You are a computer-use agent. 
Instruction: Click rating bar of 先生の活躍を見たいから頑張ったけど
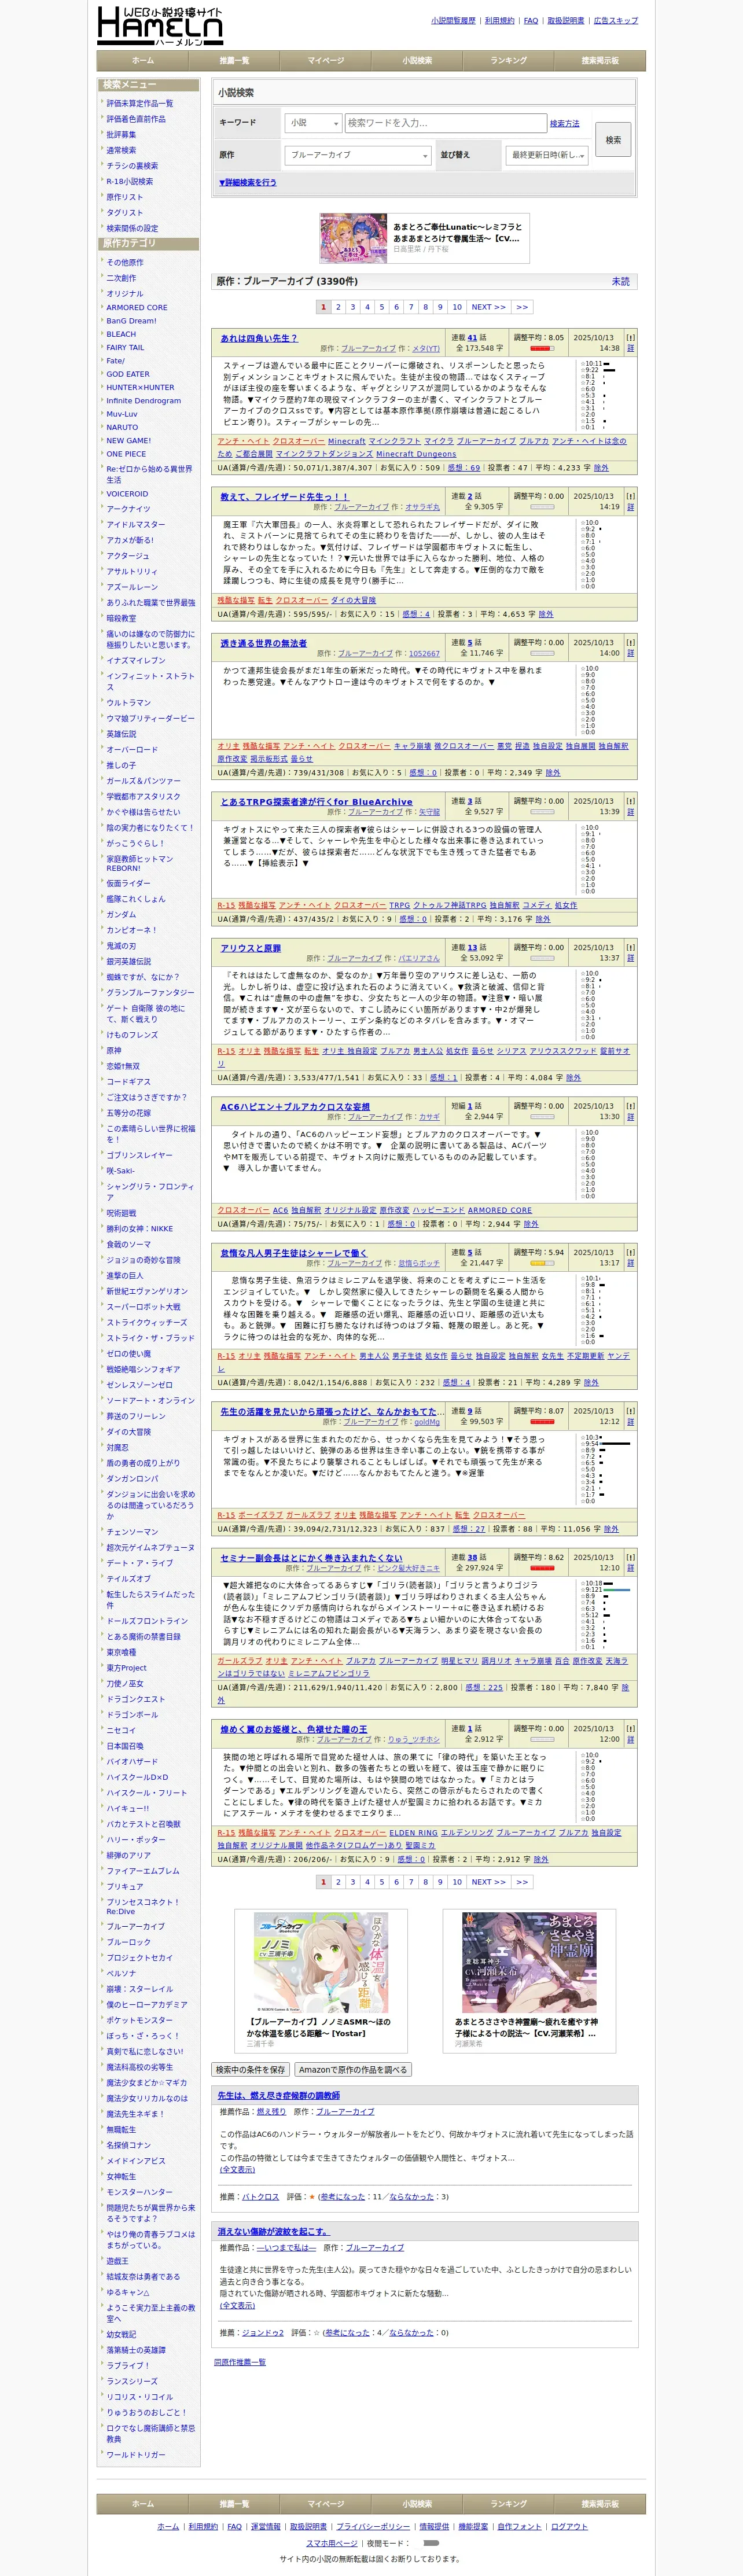[542, 1422]
